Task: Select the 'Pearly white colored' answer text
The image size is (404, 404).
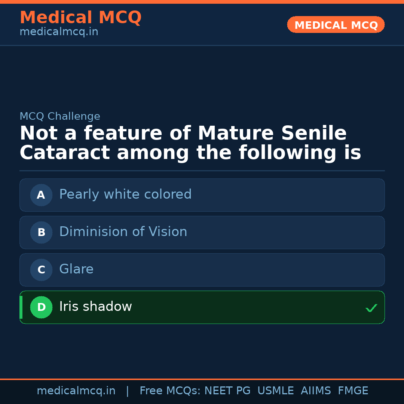Action: [125, 195]
